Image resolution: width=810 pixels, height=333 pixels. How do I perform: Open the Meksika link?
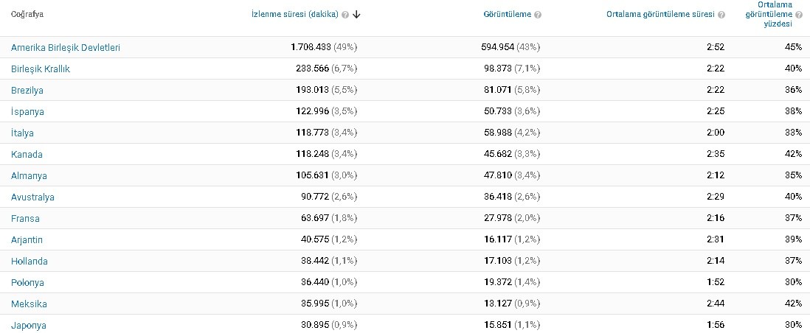29,304
